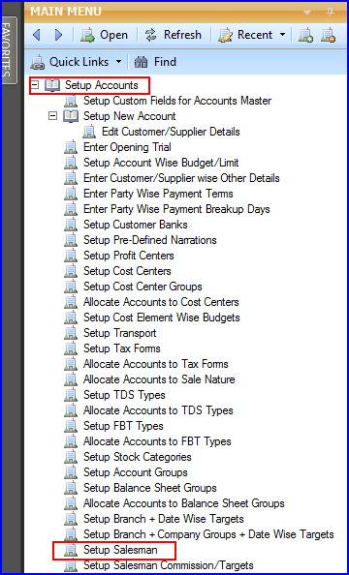Open Setup Transport
The height and width of the screenshot is (575, 349).
(120, 333)
